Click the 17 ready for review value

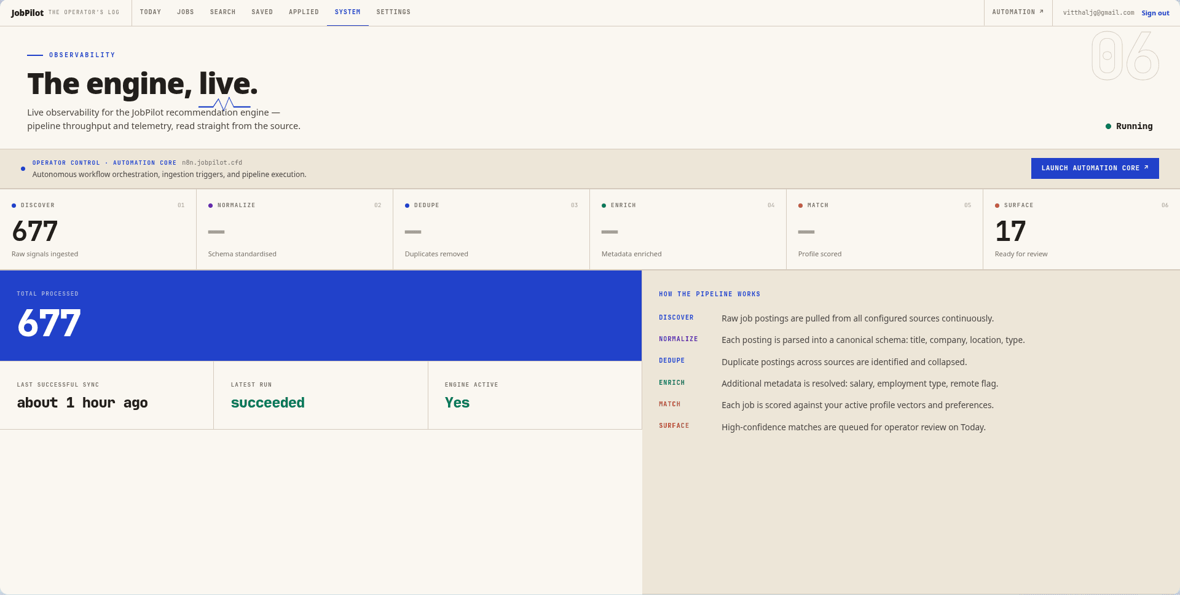[x=1010, y=232]
